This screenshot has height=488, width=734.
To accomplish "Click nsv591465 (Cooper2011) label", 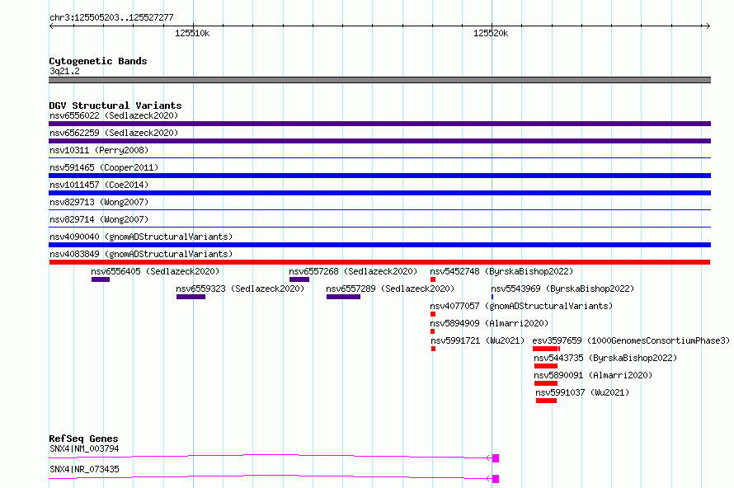I will 104,167.
